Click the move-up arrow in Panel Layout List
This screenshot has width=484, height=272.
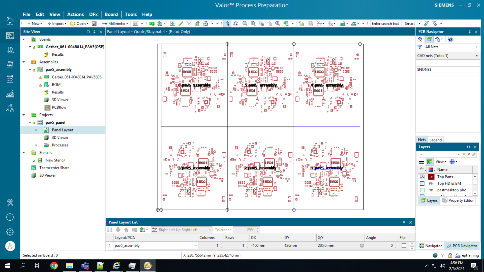126,230
